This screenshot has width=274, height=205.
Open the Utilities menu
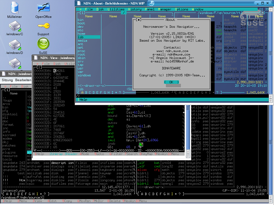click(x=116, y=9)
